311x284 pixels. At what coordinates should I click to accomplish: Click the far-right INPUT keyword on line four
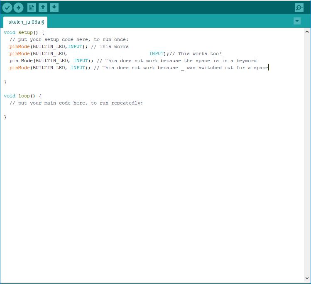pyautogui.click(x=157, y=53)
